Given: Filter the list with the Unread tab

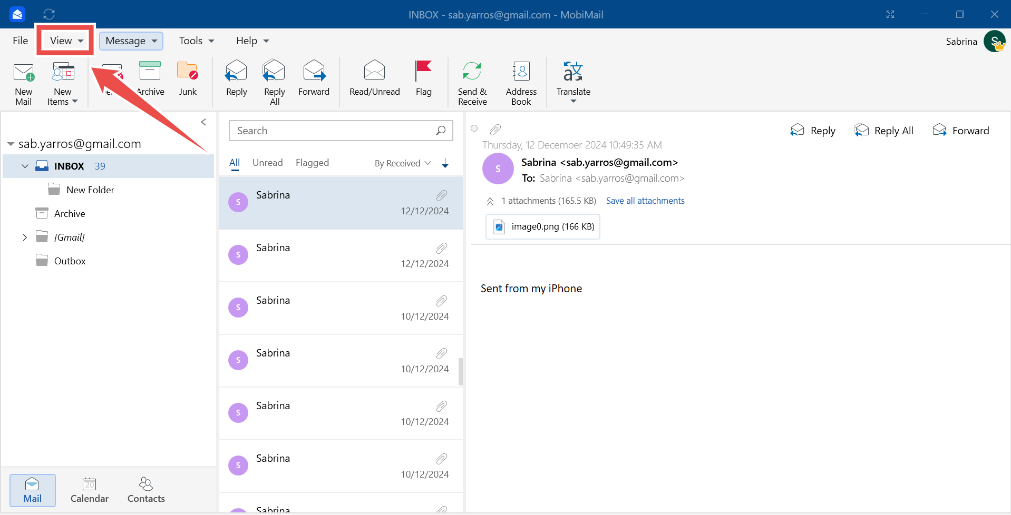Looking at the screenshot, I should tap(268, 163).
